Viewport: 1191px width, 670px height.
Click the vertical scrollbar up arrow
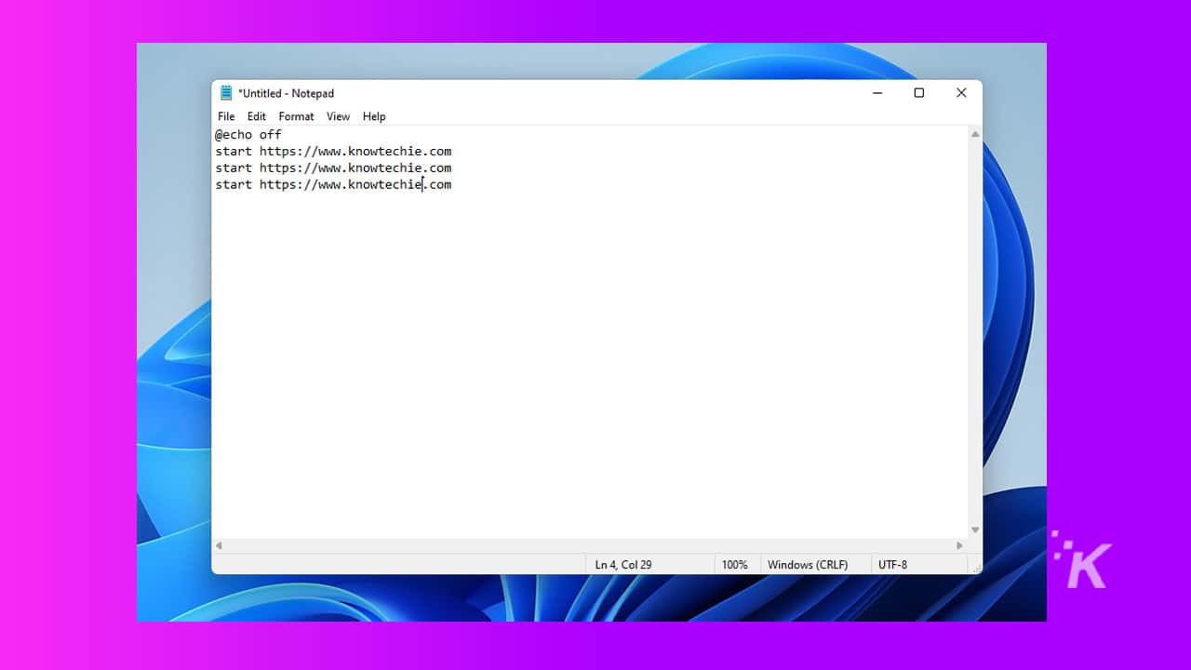pyautogui.click(x=975, y=135)
